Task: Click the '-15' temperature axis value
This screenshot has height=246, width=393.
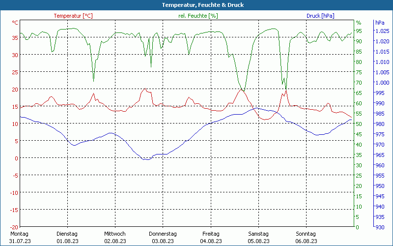Action: tap(14, 210)
